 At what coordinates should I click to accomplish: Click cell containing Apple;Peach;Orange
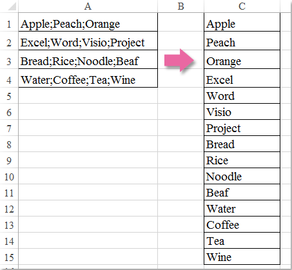88,22
